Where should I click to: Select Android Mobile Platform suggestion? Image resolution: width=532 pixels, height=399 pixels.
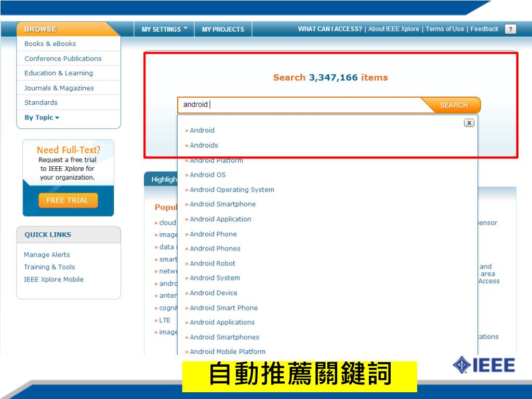[228, 352]
